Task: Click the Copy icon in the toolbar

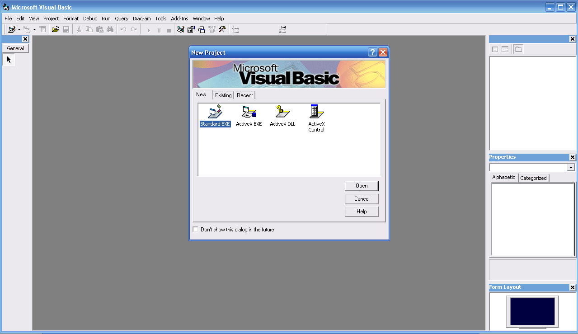Action: 89,29
